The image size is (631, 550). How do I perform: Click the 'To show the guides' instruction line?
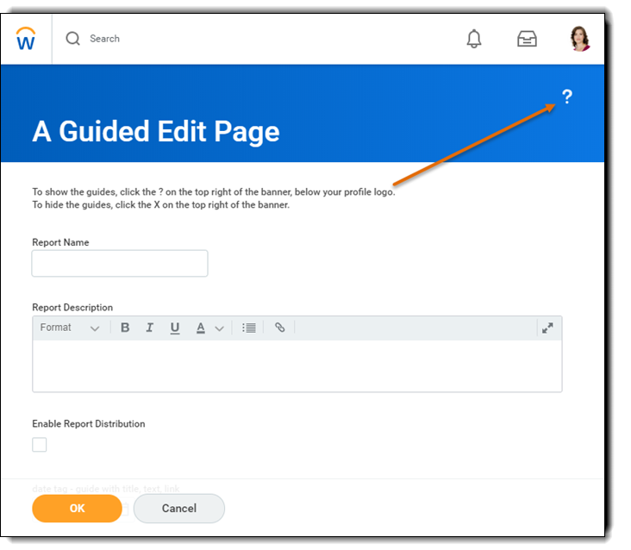[x=214, y=192]
